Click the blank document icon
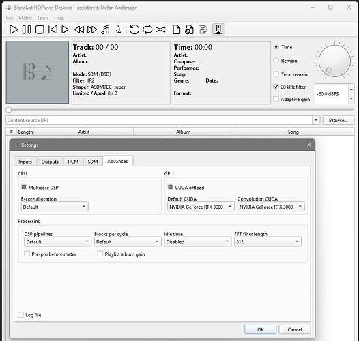 [176, 29]
